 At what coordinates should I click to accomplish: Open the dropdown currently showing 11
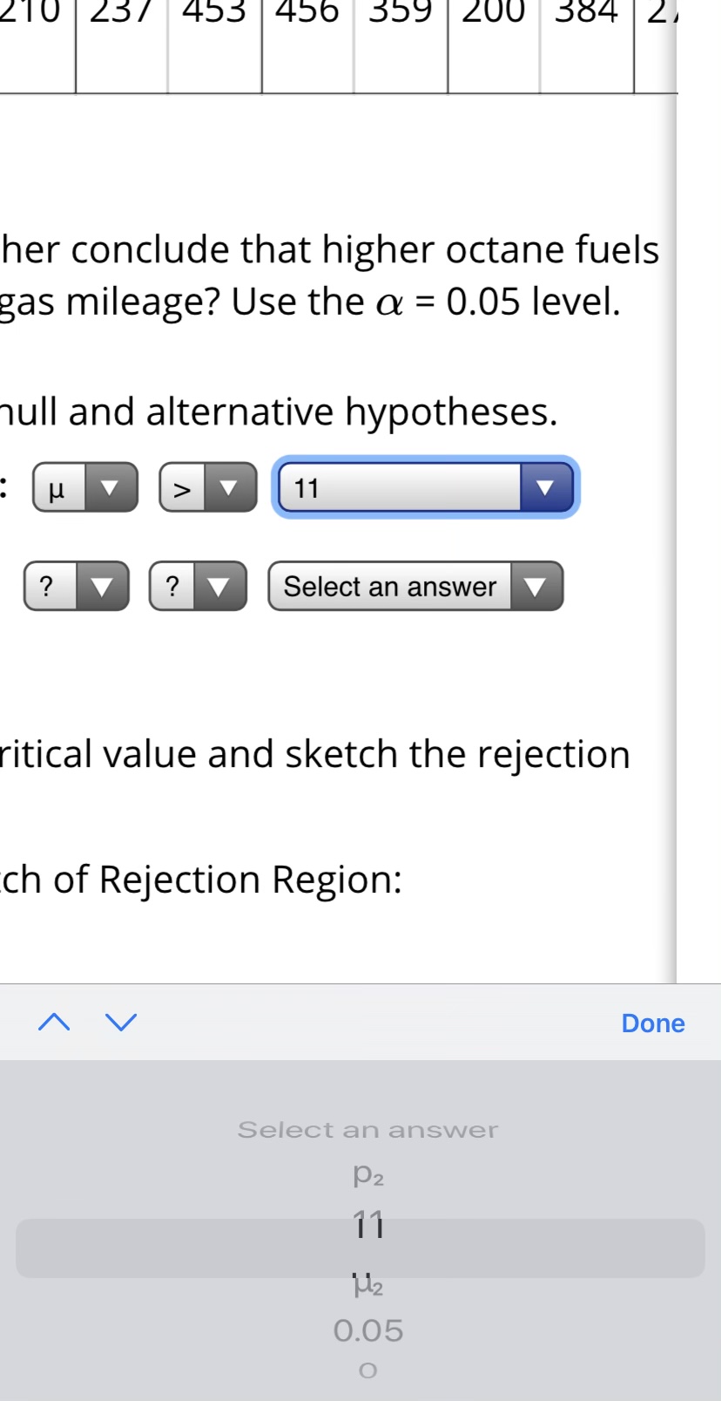[424, 487]
